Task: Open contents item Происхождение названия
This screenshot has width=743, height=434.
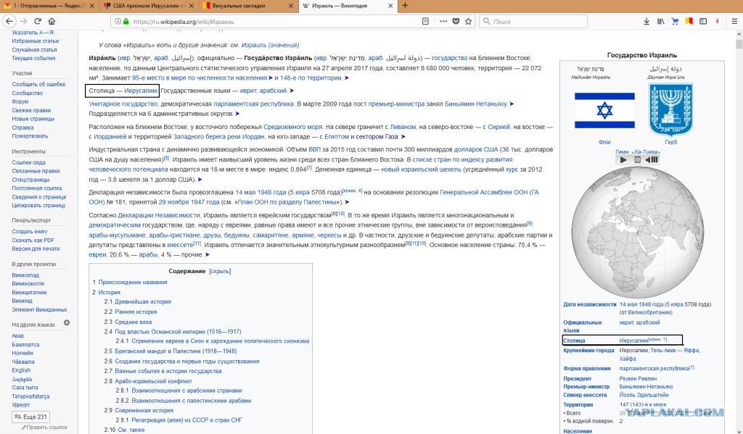Action: (133, 282)
